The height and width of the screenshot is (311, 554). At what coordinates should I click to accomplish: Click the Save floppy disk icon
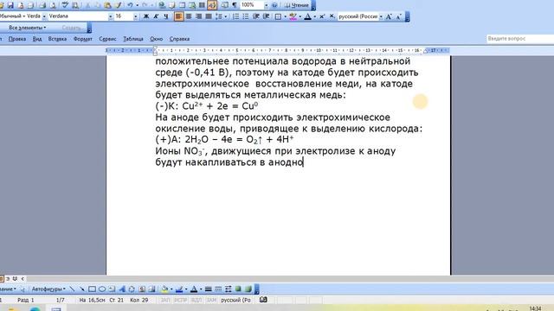[x=10, y=5]
